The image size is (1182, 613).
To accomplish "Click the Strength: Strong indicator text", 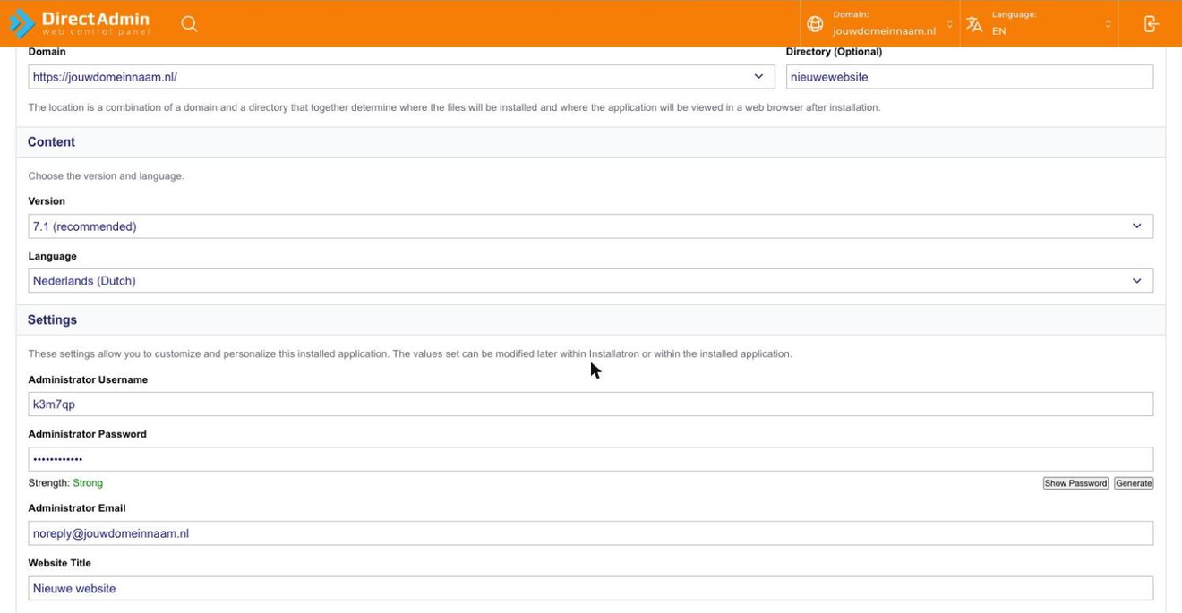I will tap(65, 483).
